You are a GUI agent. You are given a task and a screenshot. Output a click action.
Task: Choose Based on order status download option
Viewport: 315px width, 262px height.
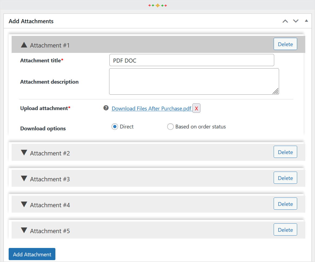tap(170, 127)
